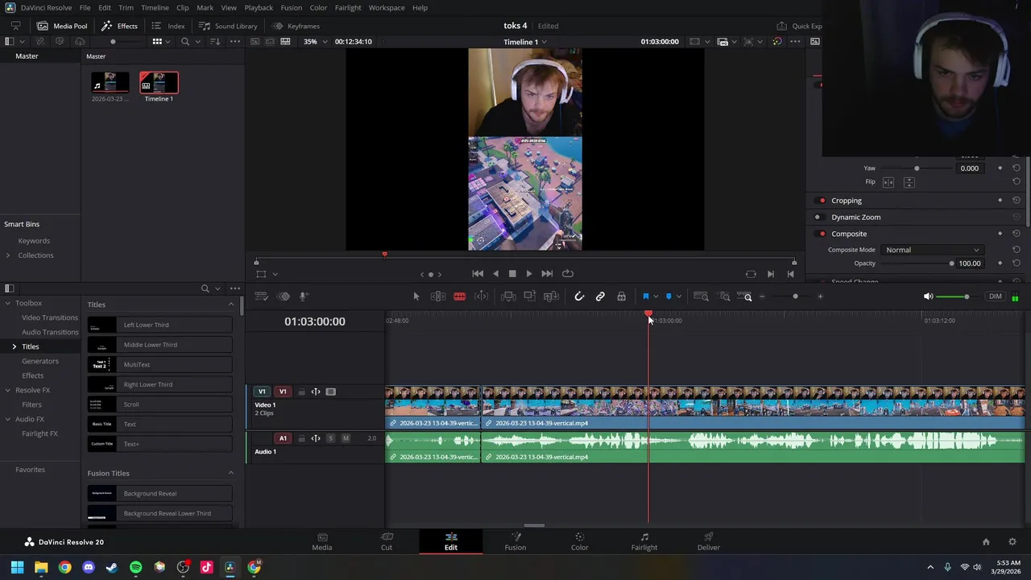Viewport: 1031px width, 580px height.
Task: Open Timeline View Options
Action: tap(262, 296)
